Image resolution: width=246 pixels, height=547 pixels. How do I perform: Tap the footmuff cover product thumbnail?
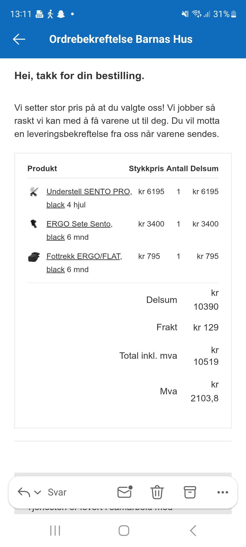click(x=34, y=257)
